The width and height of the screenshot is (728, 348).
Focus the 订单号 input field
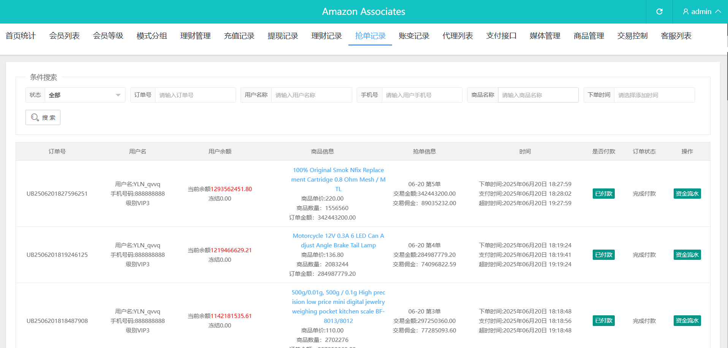pyautogui.click(x=195, y=95)
